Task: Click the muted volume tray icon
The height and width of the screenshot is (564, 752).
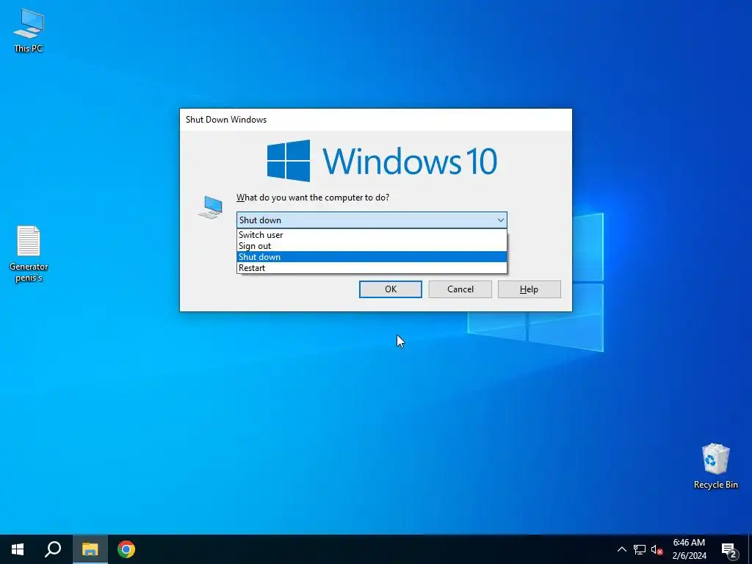Action: (657, 549)
